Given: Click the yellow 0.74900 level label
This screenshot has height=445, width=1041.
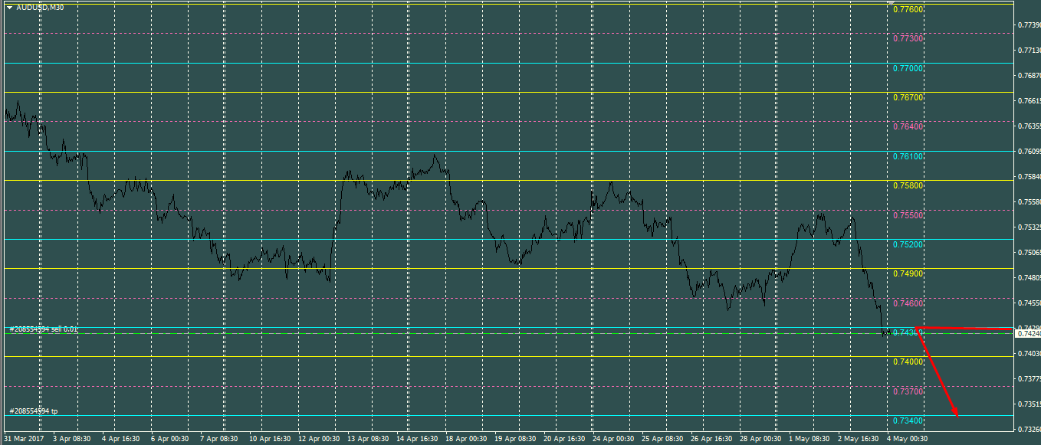Looking at the screenshot, I should [x=908, y=273].
